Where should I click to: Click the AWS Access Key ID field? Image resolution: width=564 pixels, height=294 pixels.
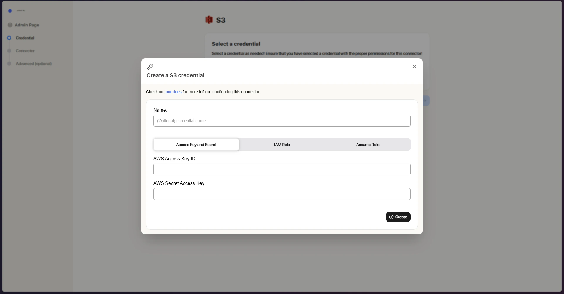coord(282,169)
